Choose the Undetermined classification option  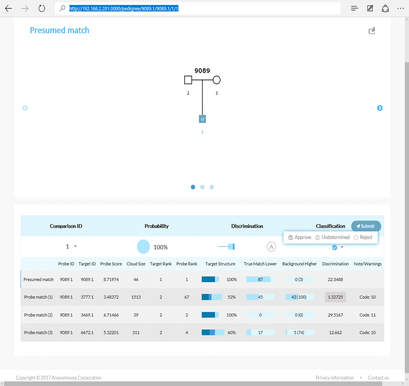point(332,237)
